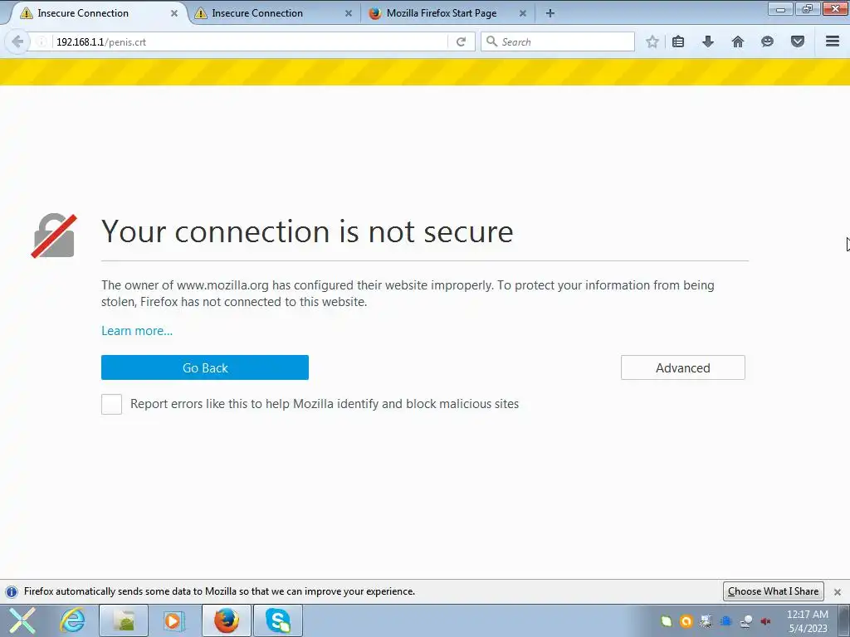The image size is (850, 637).
Task: Click the blue Go Back button
Action: pos(205,367)
